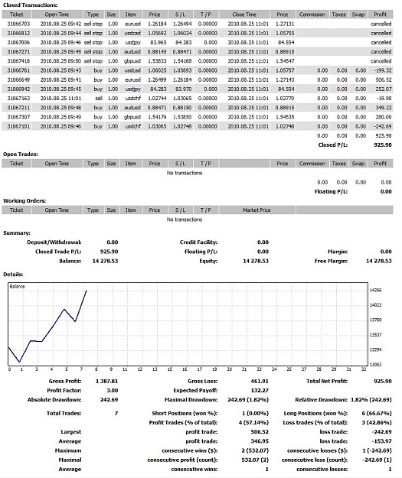Screen dimensions: 402x478
Task: Select ticket number 31067418
Action: [18, 61]
